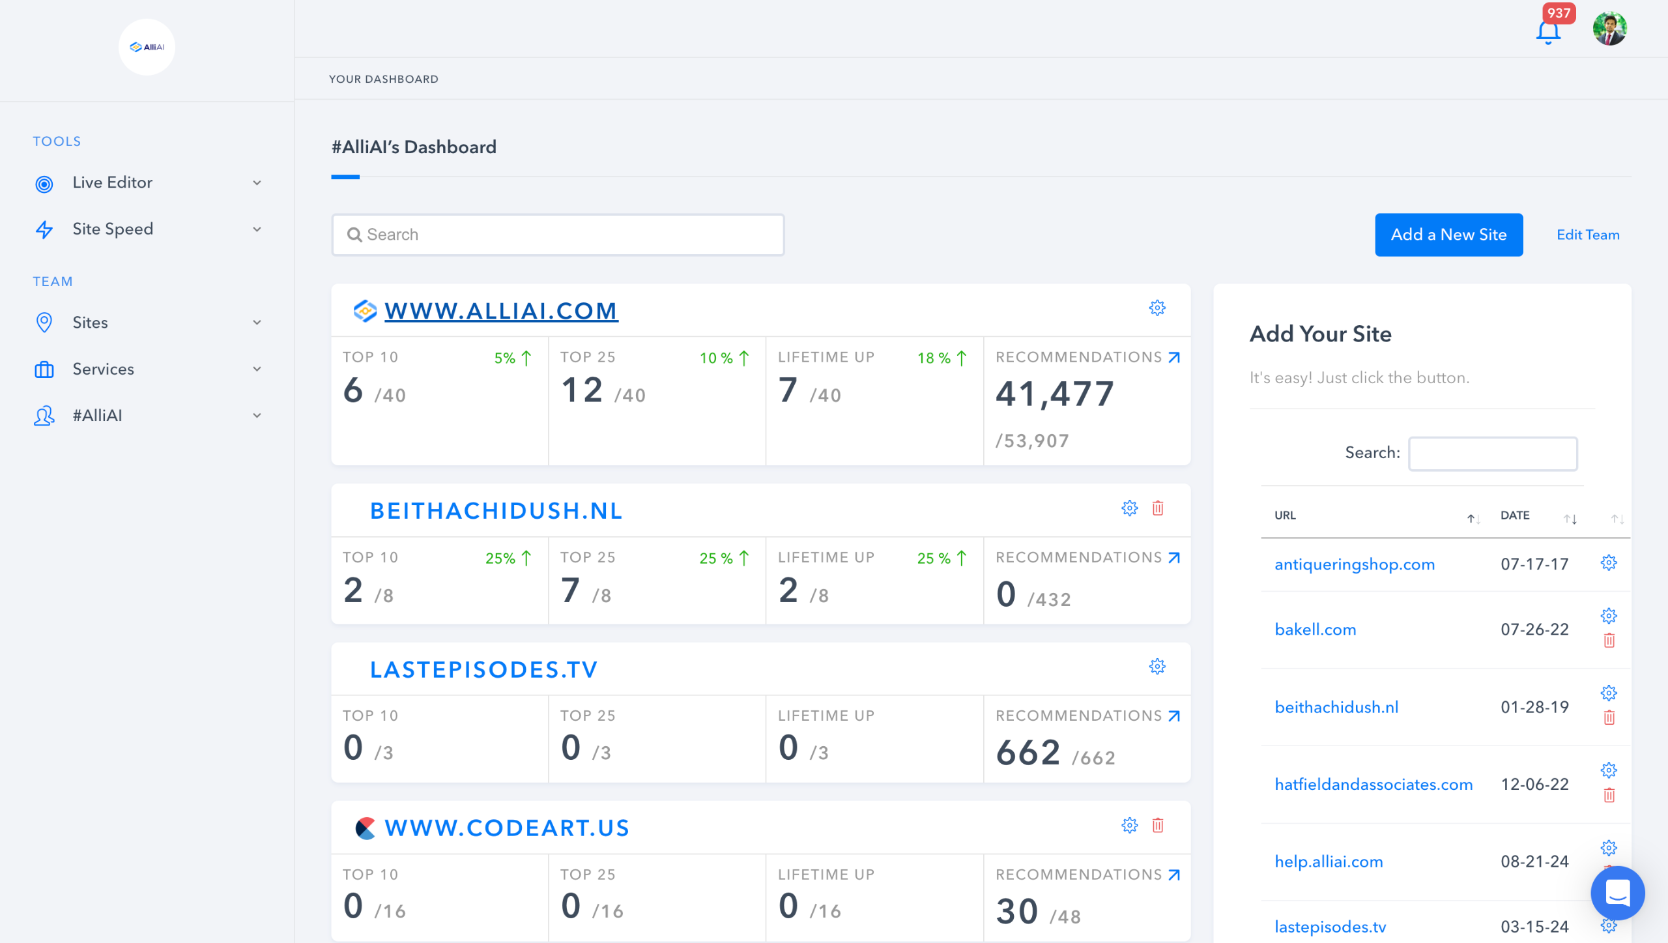The image size is (1668, 943).
Task: Open the chat support bubble
Action: click(x=1617, y=893)
